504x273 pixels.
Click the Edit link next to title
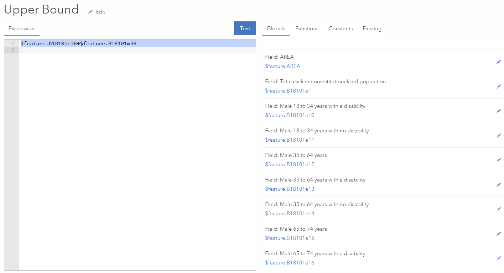click(x=100, y=12)
